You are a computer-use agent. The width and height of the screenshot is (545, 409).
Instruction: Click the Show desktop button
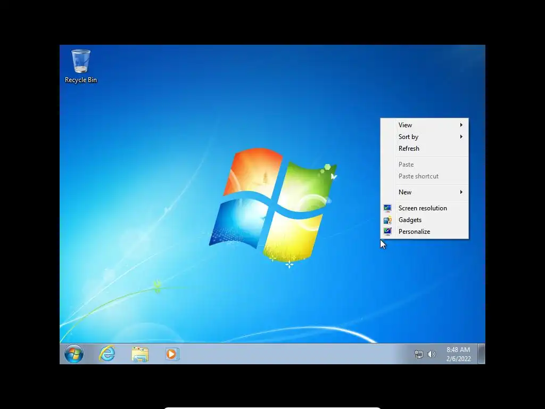481,354
